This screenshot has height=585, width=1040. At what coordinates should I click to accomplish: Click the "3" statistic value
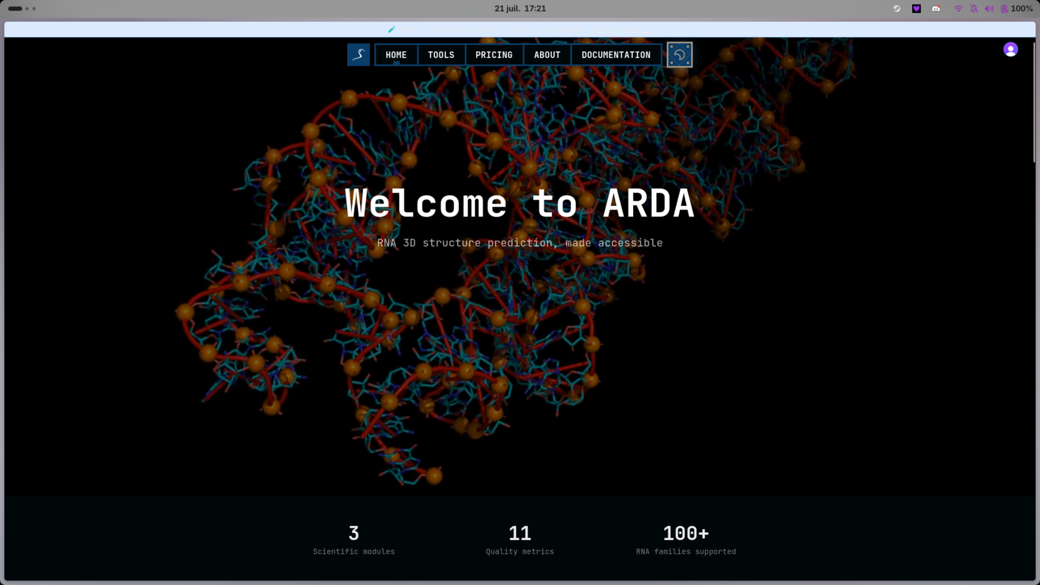point(354,533)
